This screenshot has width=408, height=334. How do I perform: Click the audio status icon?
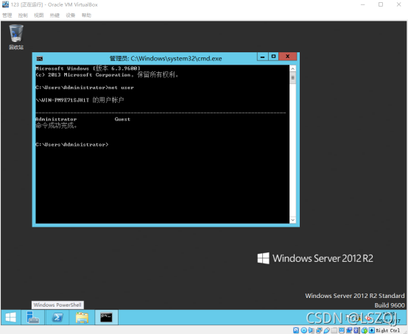(311, 330)
